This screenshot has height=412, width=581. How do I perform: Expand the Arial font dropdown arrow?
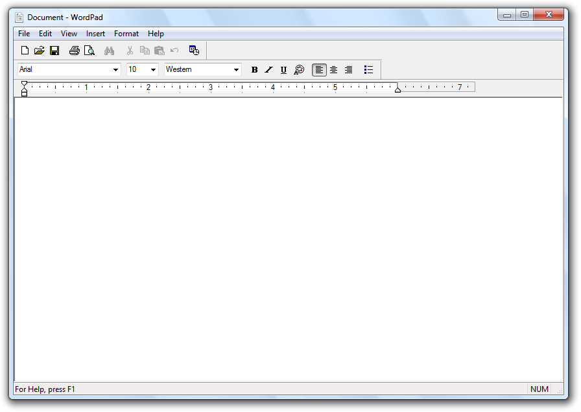coord(115,69)
